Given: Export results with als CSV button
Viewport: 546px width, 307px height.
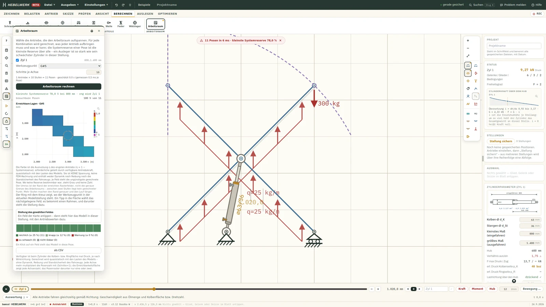Looking at the screenshot, I should click(x=59, y=250).
